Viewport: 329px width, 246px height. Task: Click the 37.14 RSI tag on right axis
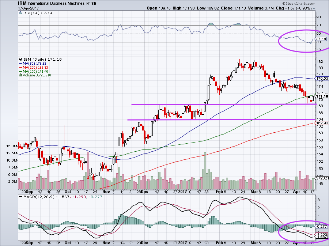coord(321,39)
